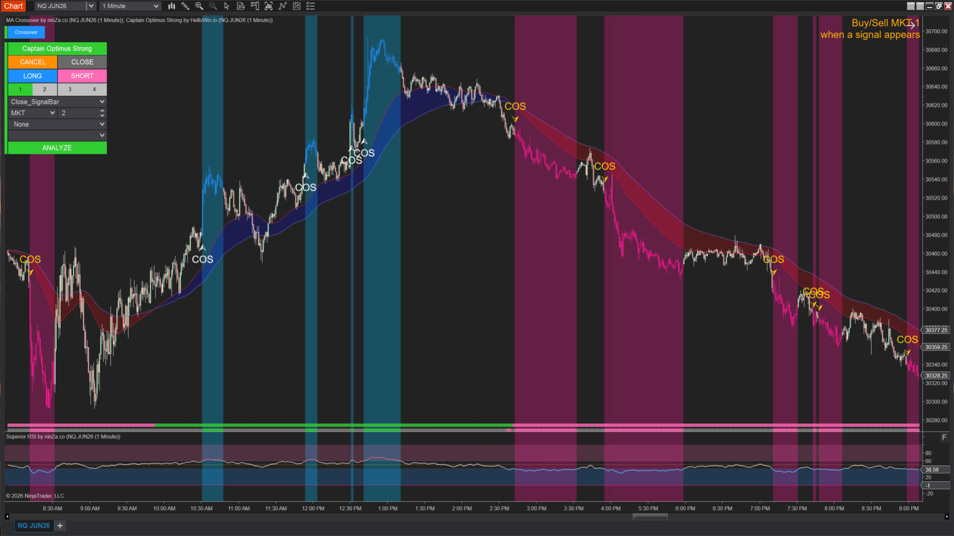Open the Indicators icon
The width and height of the screenshot is (954, 536).
click(x=269, y=6)
